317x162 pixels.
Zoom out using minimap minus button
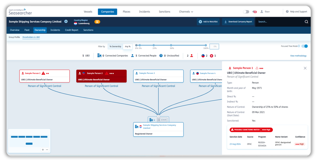47,150
